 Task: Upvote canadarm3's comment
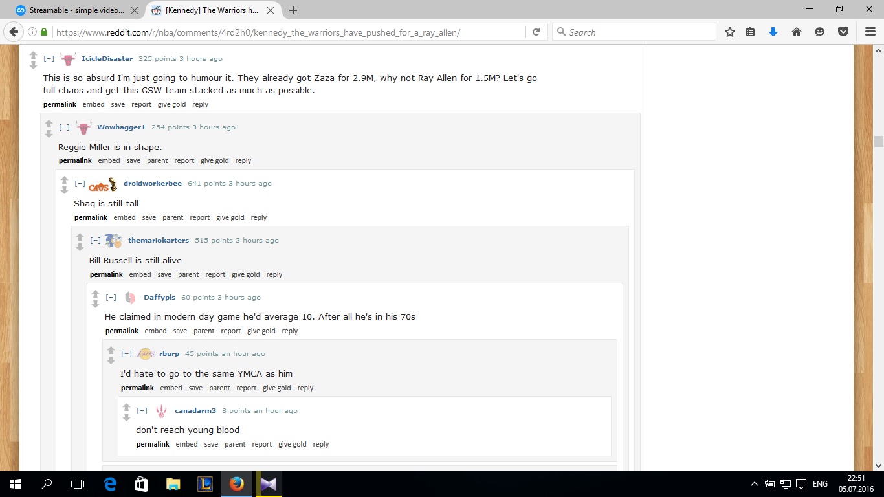coord(126,406)
